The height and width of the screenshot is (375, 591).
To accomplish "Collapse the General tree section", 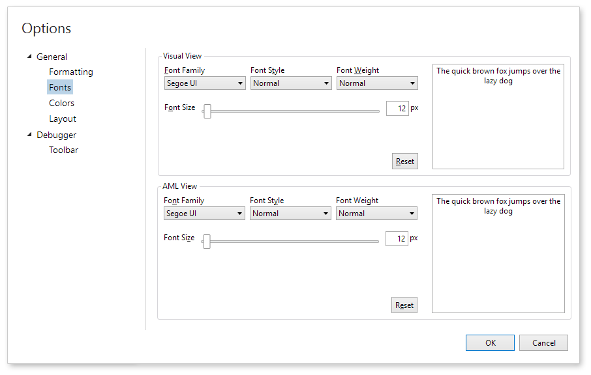I will (x=31, y=57).
